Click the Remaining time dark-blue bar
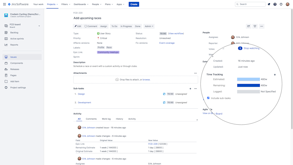293x165 pixels. 248,86
